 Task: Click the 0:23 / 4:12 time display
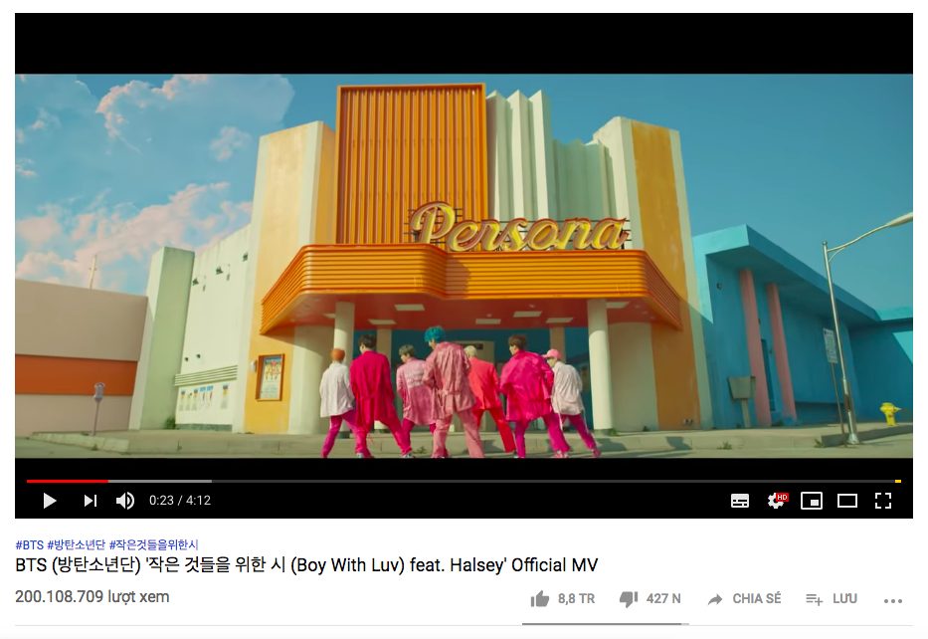pyautogui.click(x=180, y=501)
